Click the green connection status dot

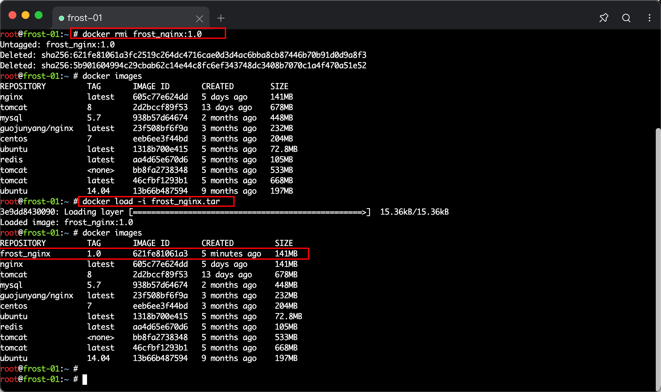click(61, 18)
